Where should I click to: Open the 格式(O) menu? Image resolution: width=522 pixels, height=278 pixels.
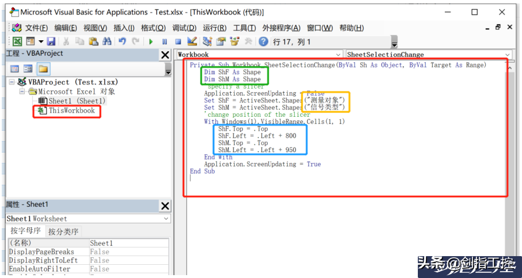click(154, 28)
